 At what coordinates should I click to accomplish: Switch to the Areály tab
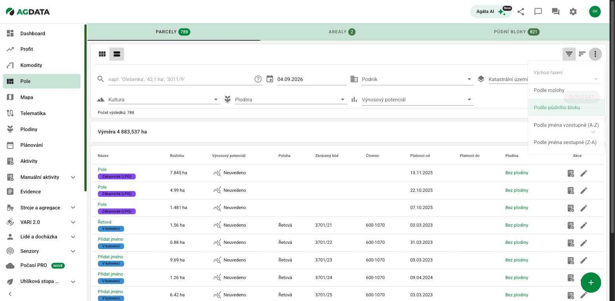click(342, 32)
